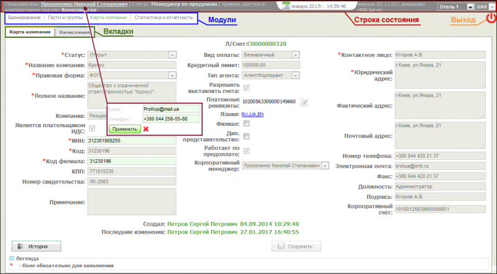Toggle Работает по предоплате checkbox
The width and height of the screenshot is (497, 274).
[246, 151]
